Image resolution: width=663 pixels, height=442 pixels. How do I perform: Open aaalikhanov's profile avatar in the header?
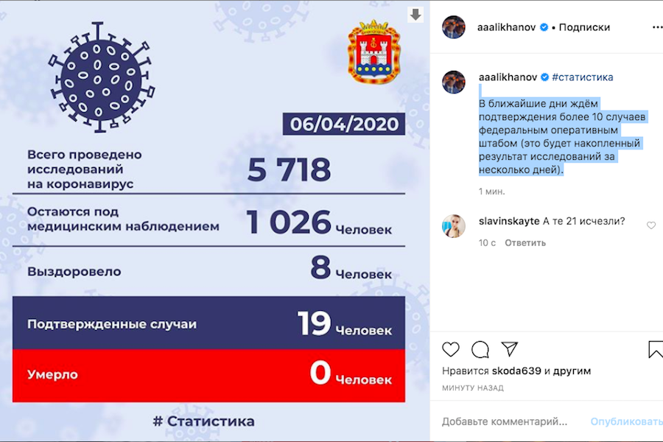pyautogui.click(x=455, y=27)
